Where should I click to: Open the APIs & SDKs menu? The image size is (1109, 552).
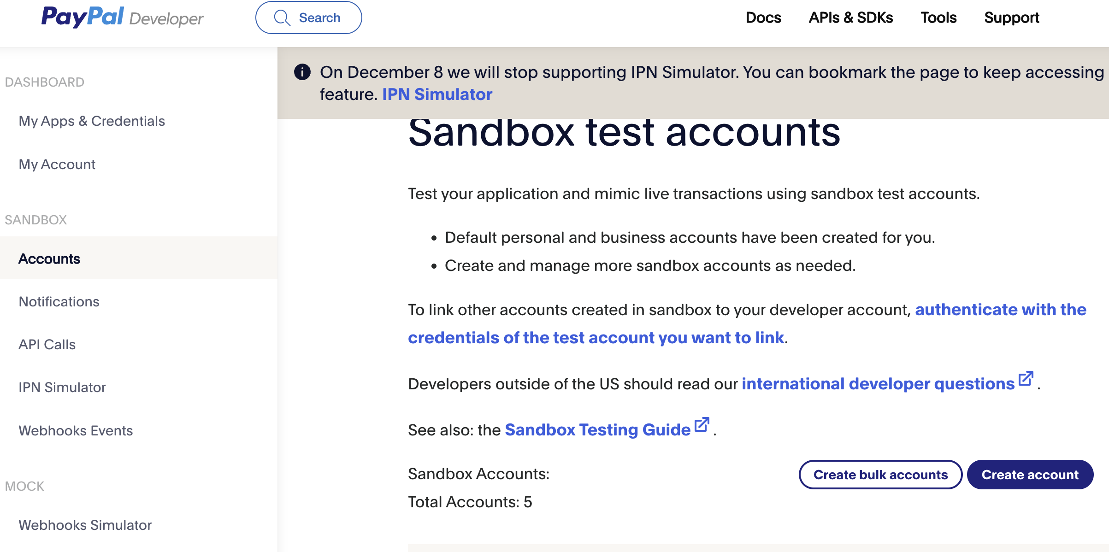pyautogui.click(x=850, y=18)
